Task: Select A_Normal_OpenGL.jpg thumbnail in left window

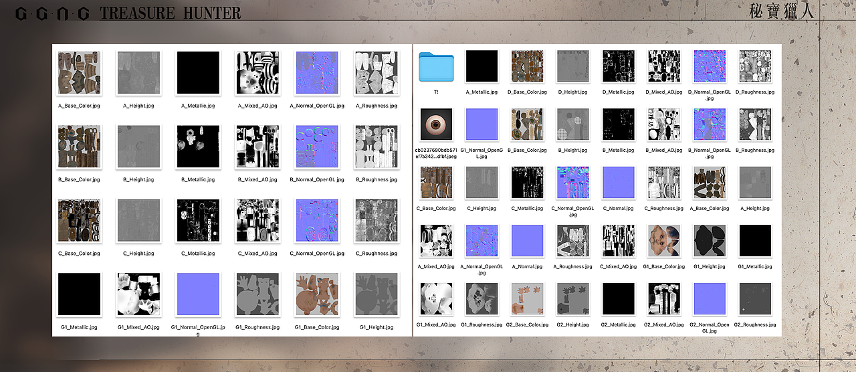Action: point(316,72)
